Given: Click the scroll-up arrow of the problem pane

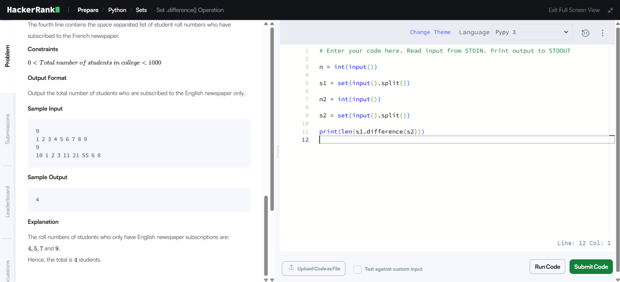Looking at the screenshot, I should pos(266,23).
